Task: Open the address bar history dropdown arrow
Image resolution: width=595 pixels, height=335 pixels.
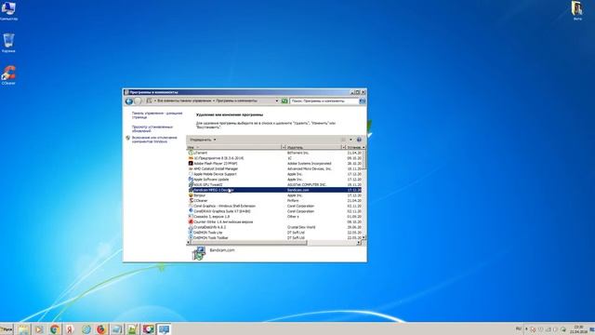Action: pos(277,101)
